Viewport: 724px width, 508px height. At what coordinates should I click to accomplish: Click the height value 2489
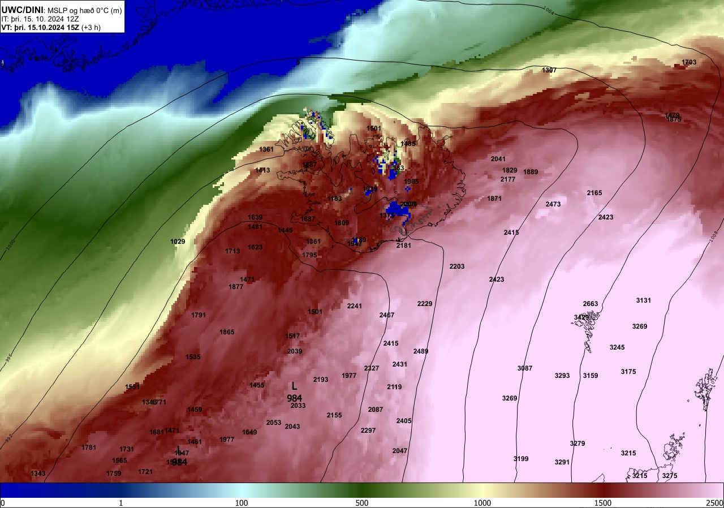tap(421, 351)
